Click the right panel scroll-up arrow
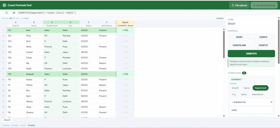280x128 pixels. 279,18
